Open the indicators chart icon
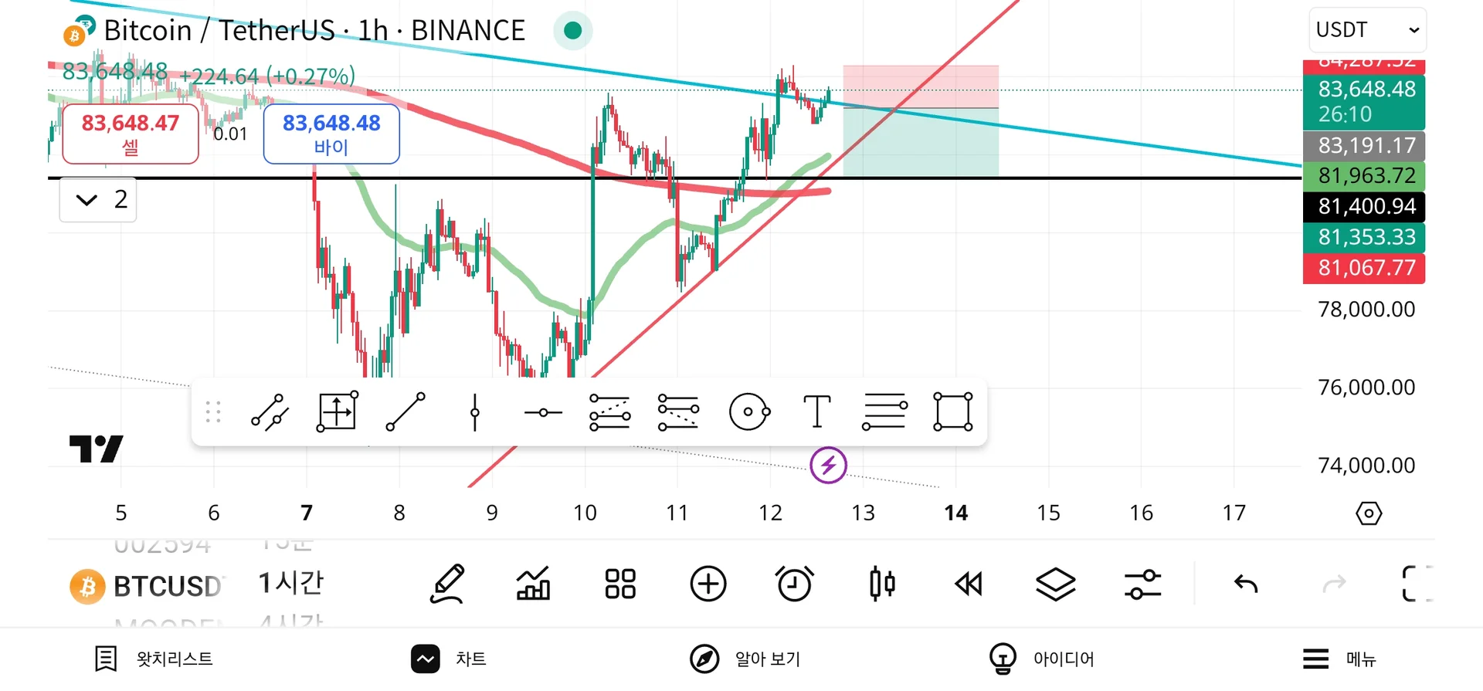1483x691 pixels. 533,584
